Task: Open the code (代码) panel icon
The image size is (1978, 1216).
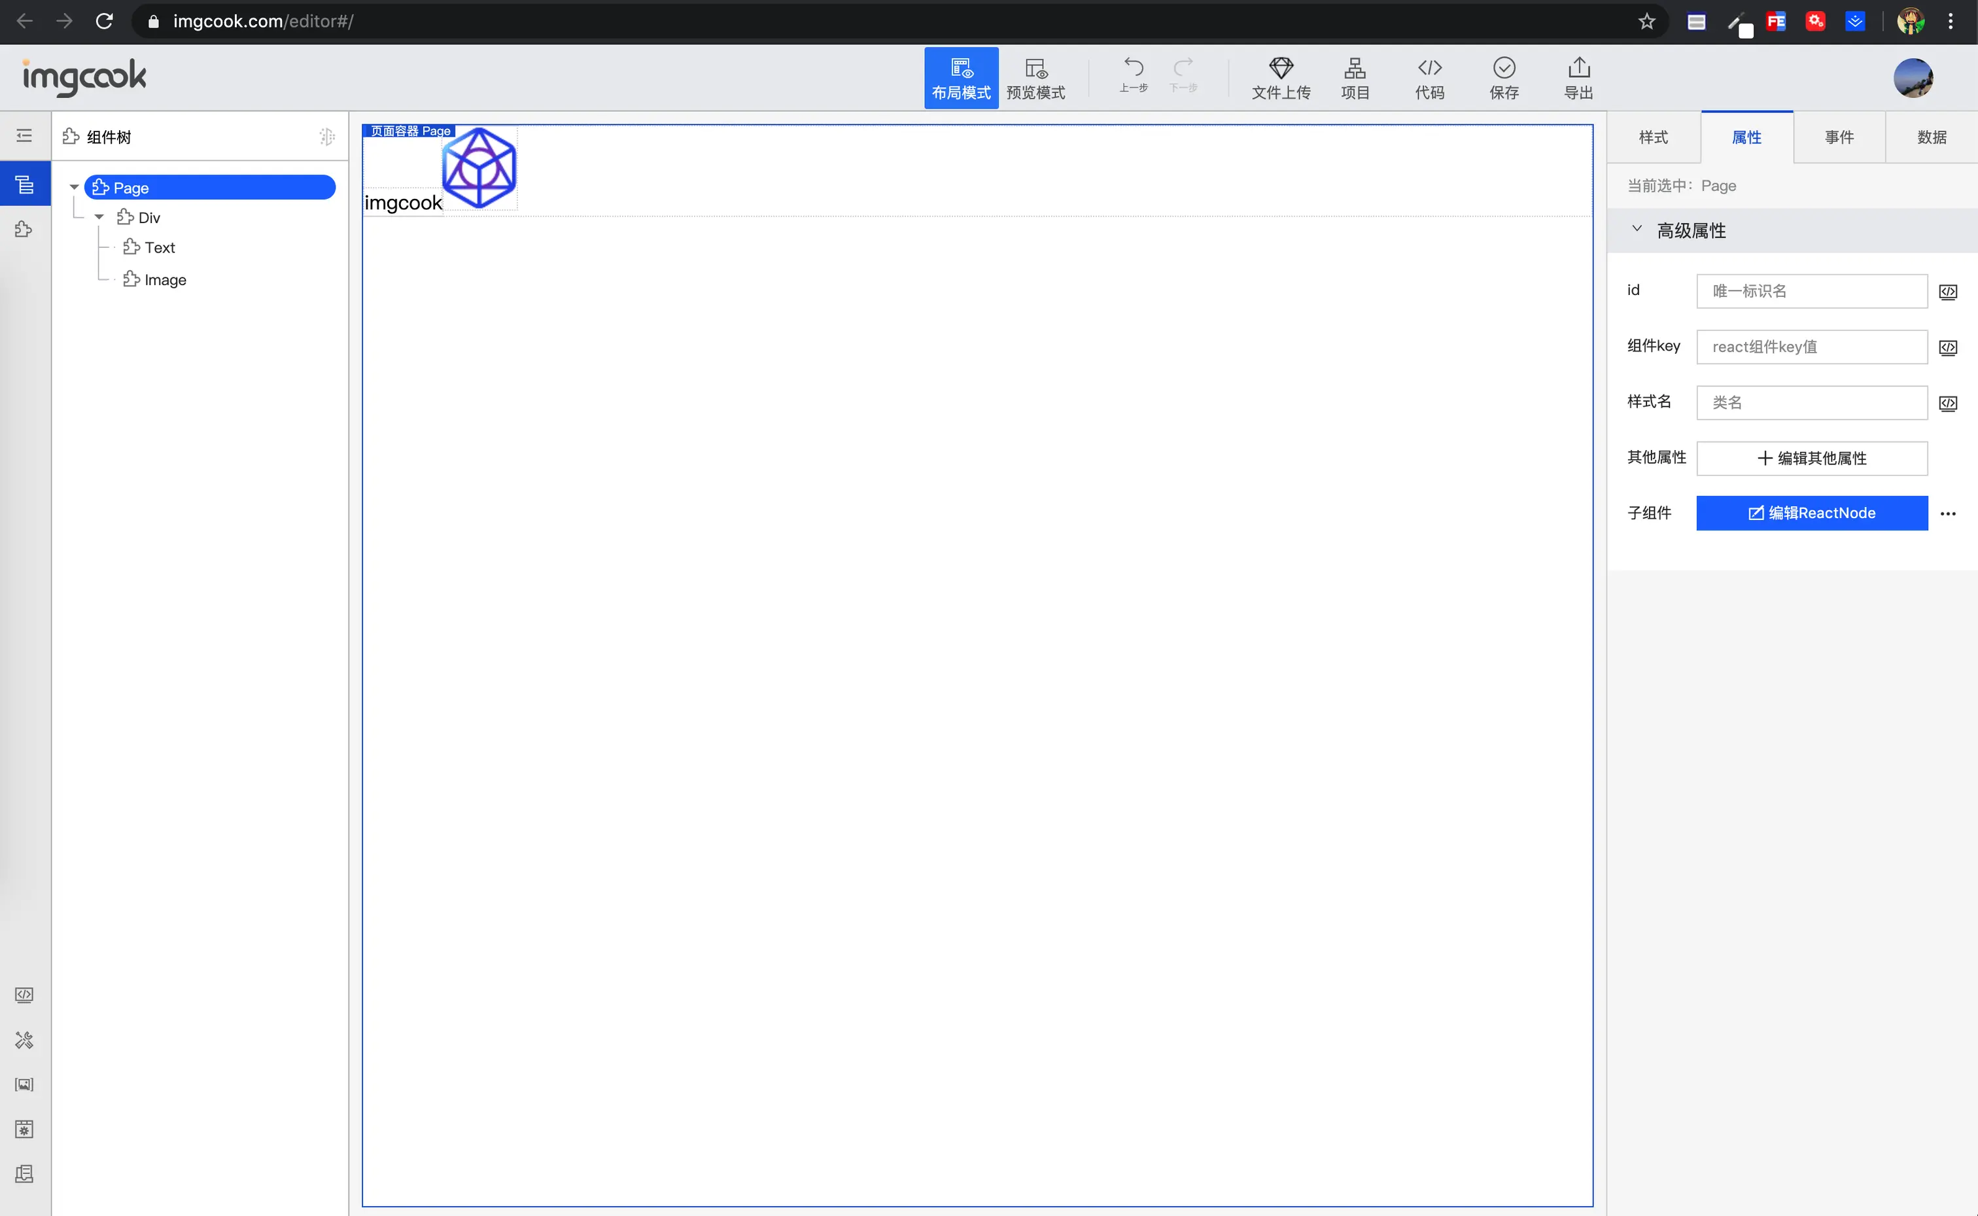Action: coord(1429,67)
